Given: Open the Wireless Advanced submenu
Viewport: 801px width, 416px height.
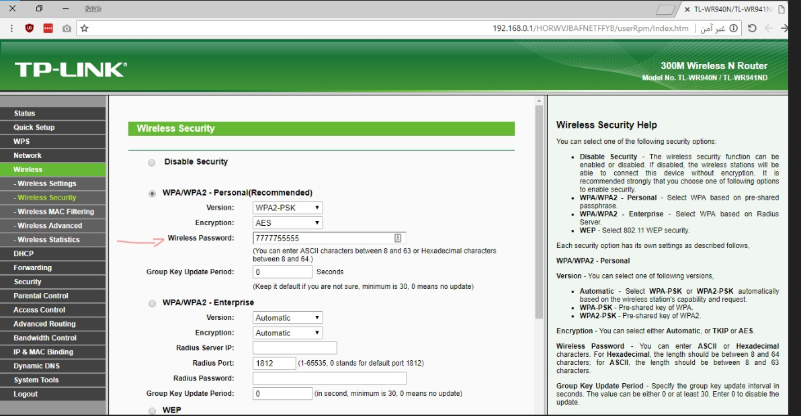Looking at the screenshot, I should pyautogui.click(x=52, y=226).
